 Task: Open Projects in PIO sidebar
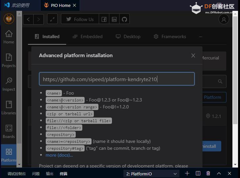tap(9, 61)
